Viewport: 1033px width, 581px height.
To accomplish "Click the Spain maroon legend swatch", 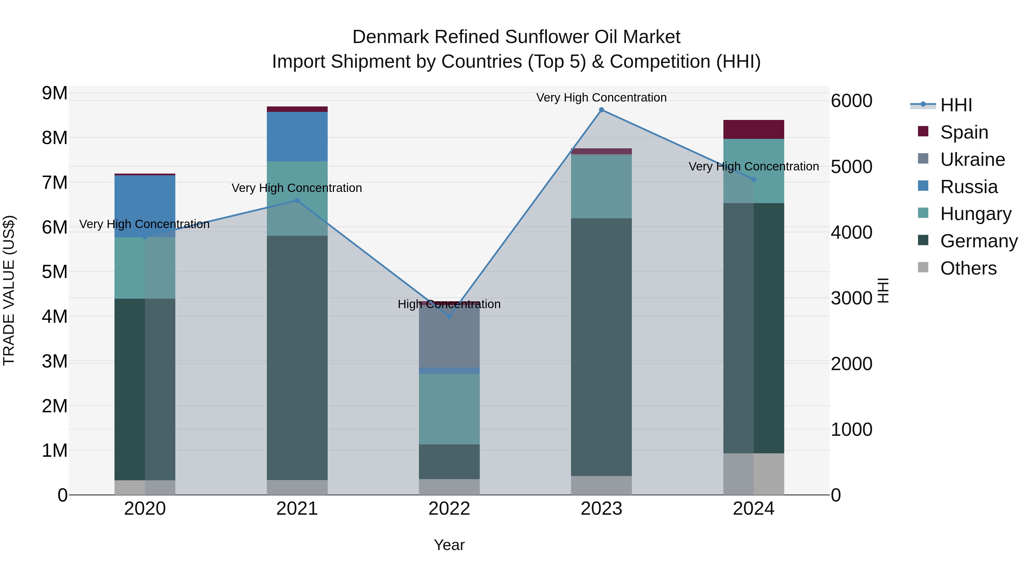I will (923, 131).
